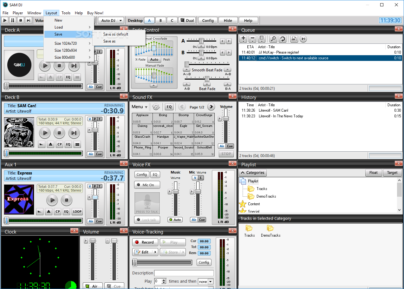The height and width of the screenshot is (289, 404).
Task: Click the Queue save playlist icon
Action: [x=262, y=39]
